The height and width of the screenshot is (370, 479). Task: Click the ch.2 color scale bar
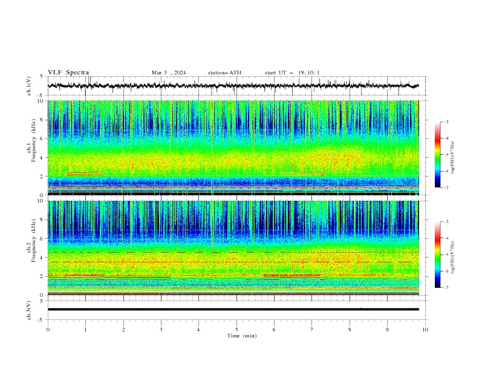click(x=437, y=255)
